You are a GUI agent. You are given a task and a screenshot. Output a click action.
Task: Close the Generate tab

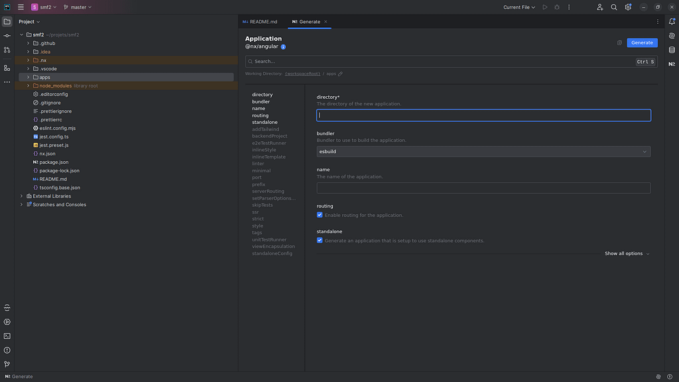click(x=326, y=22)
